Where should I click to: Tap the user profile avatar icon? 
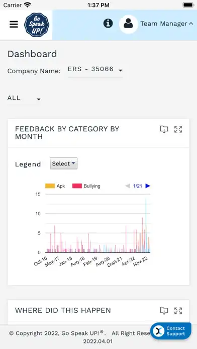tap(128, 24)
